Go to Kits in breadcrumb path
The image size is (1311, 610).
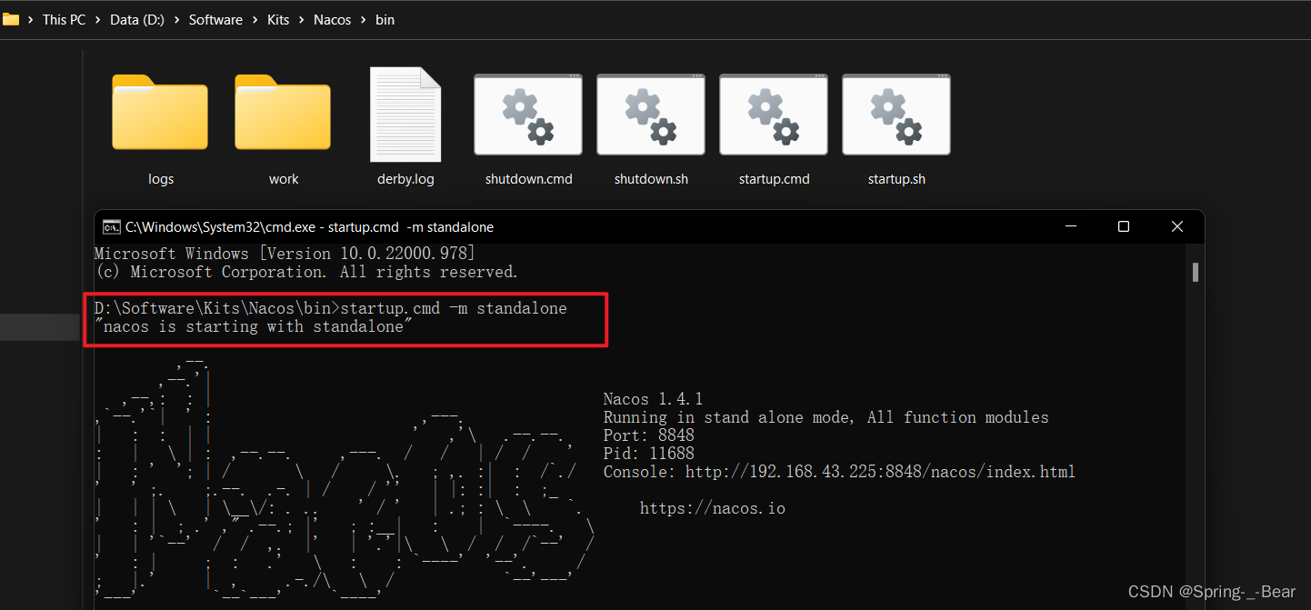tap(278, 19)
